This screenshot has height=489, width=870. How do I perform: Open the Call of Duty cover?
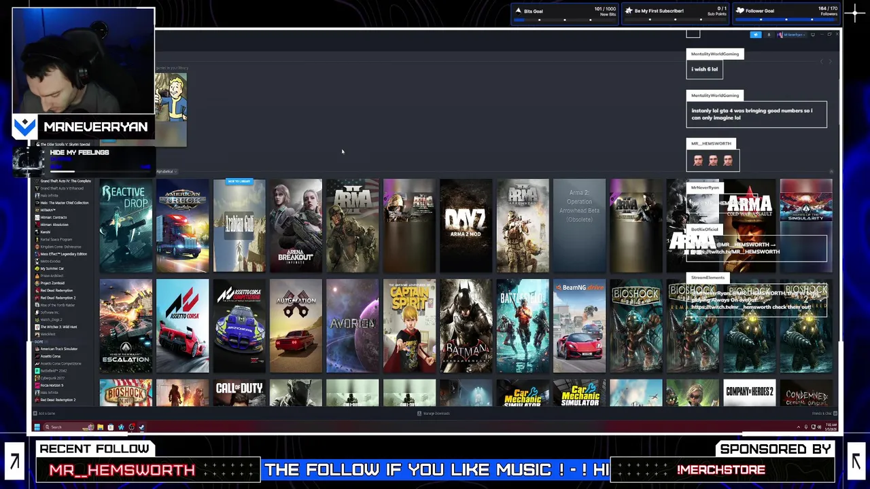pos(239,393)
